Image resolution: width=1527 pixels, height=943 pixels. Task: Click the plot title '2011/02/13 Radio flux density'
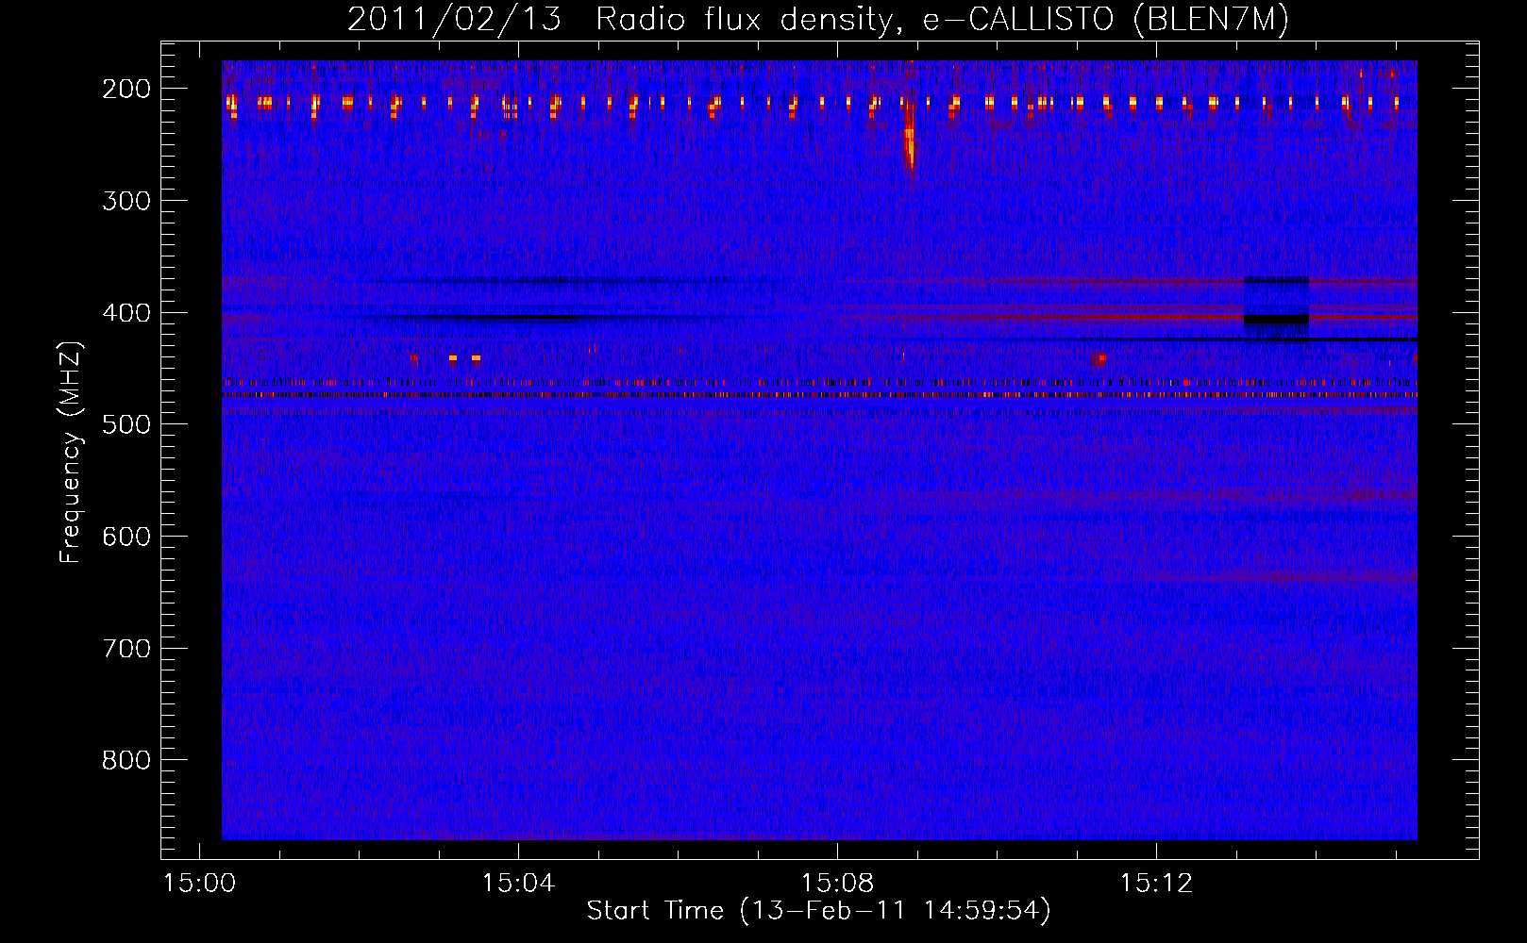point(618,19)
